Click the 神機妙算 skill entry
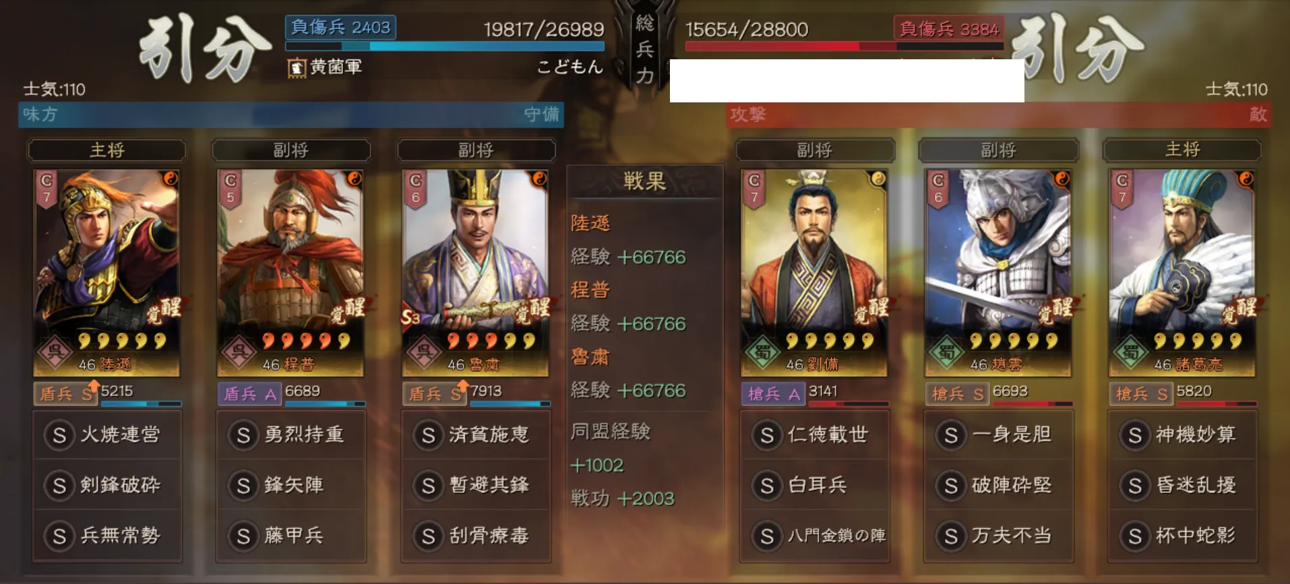This screenshot has width=1290, height=584. [1183, 435]
